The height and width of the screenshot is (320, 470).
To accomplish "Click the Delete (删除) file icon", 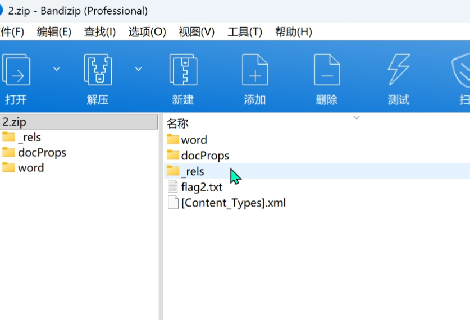I will tap(326, 70).
